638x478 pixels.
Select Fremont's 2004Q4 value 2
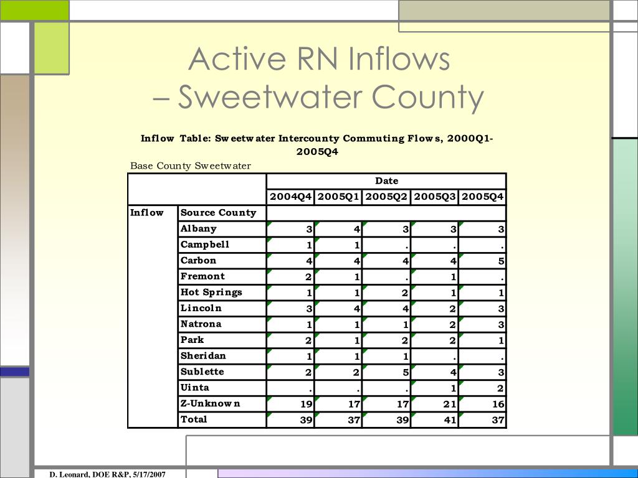tap(308, 277)
